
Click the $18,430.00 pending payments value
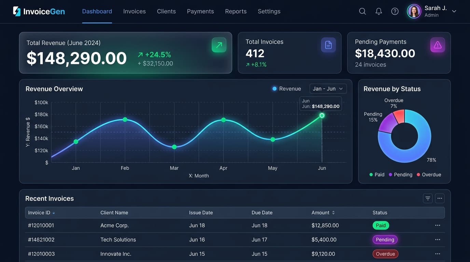[385, 53]
